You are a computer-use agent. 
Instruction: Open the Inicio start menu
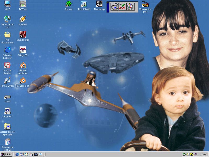click(x=6, y=154)
